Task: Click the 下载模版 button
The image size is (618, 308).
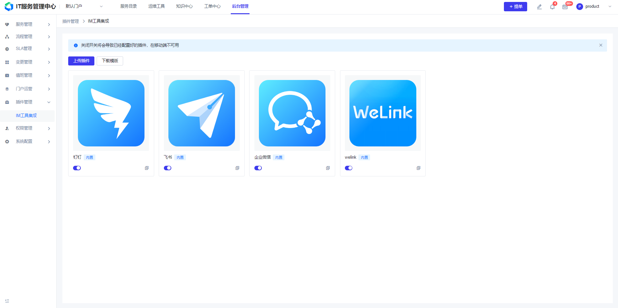Action: [x=110, y=61]
